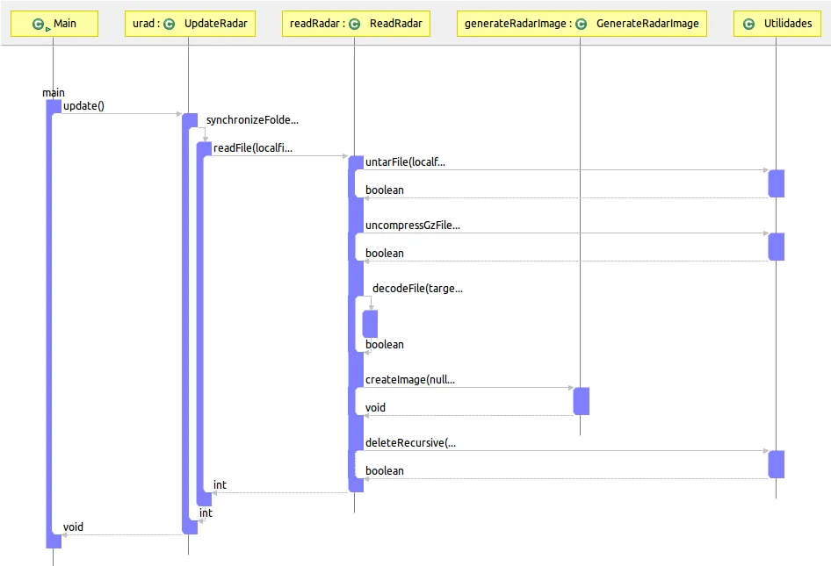Click the void return of createImage
Screen dimensions: 831x566
click(x=375, y=408)
